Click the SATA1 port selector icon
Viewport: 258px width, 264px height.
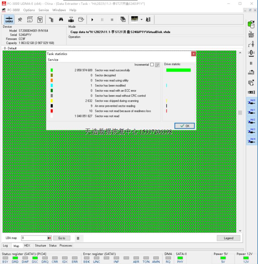point(9,19)
